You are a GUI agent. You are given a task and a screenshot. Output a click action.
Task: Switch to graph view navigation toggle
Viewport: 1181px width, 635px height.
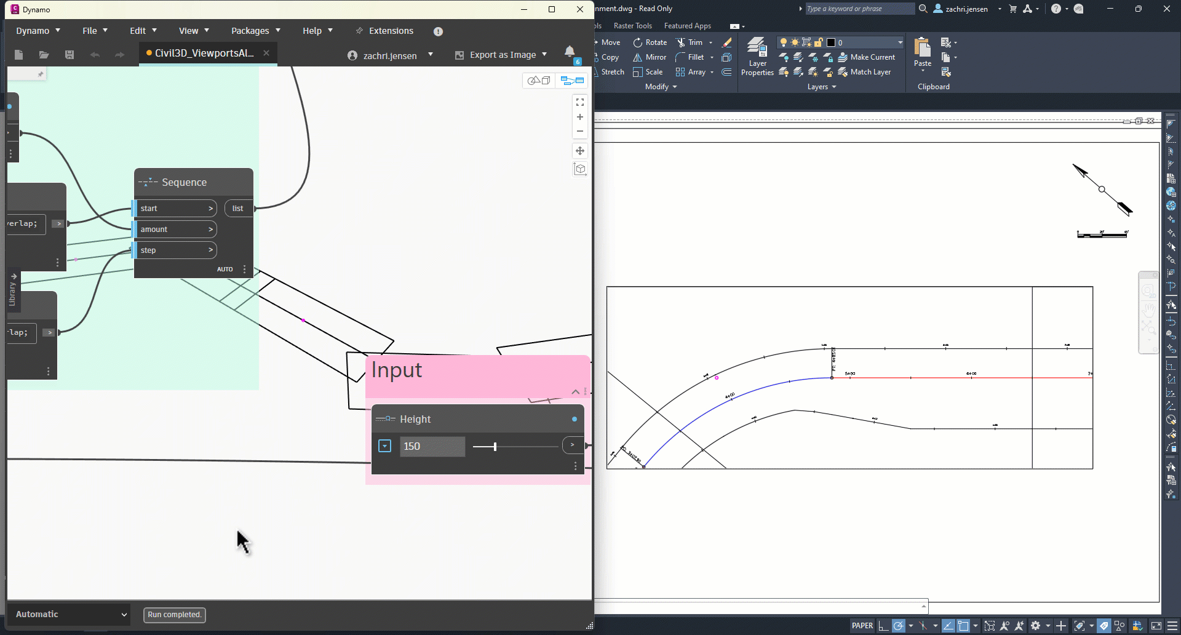coord(572,81)
